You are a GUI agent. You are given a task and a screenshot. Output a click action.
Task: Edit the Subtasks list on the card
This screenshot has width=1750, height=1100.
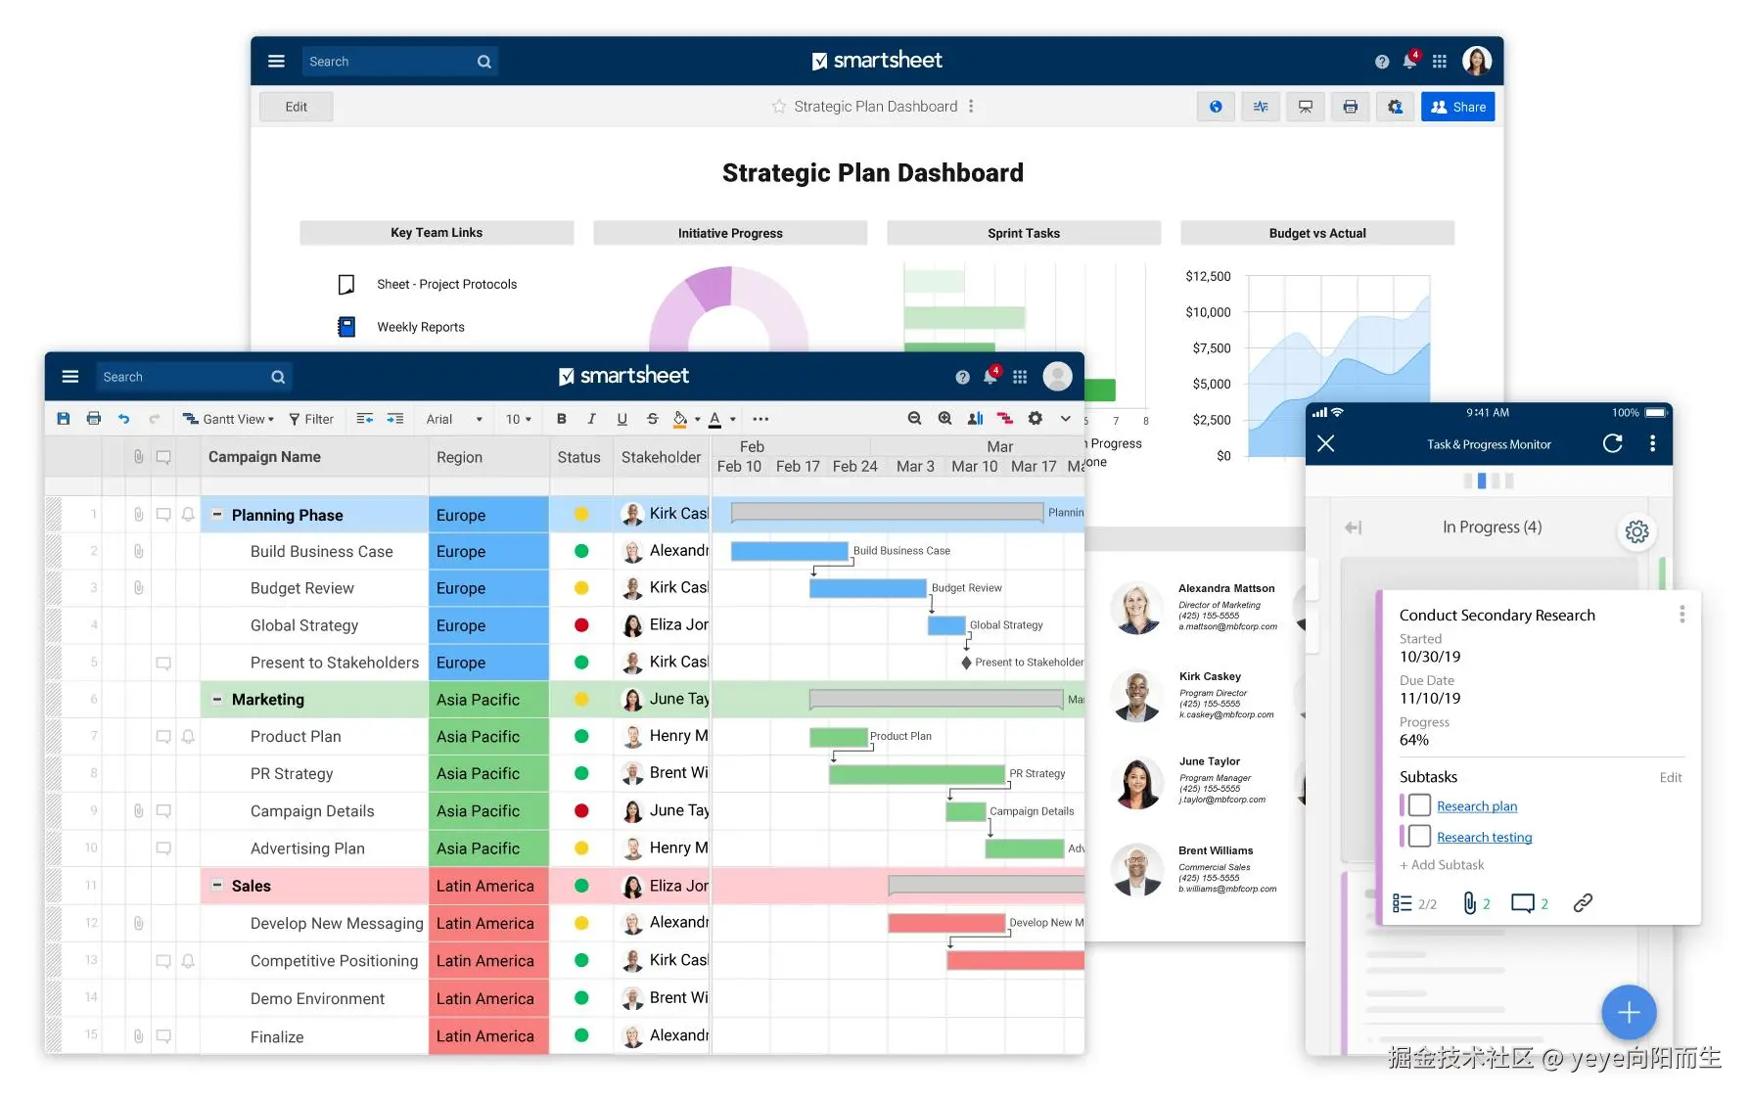(1671, 778)
